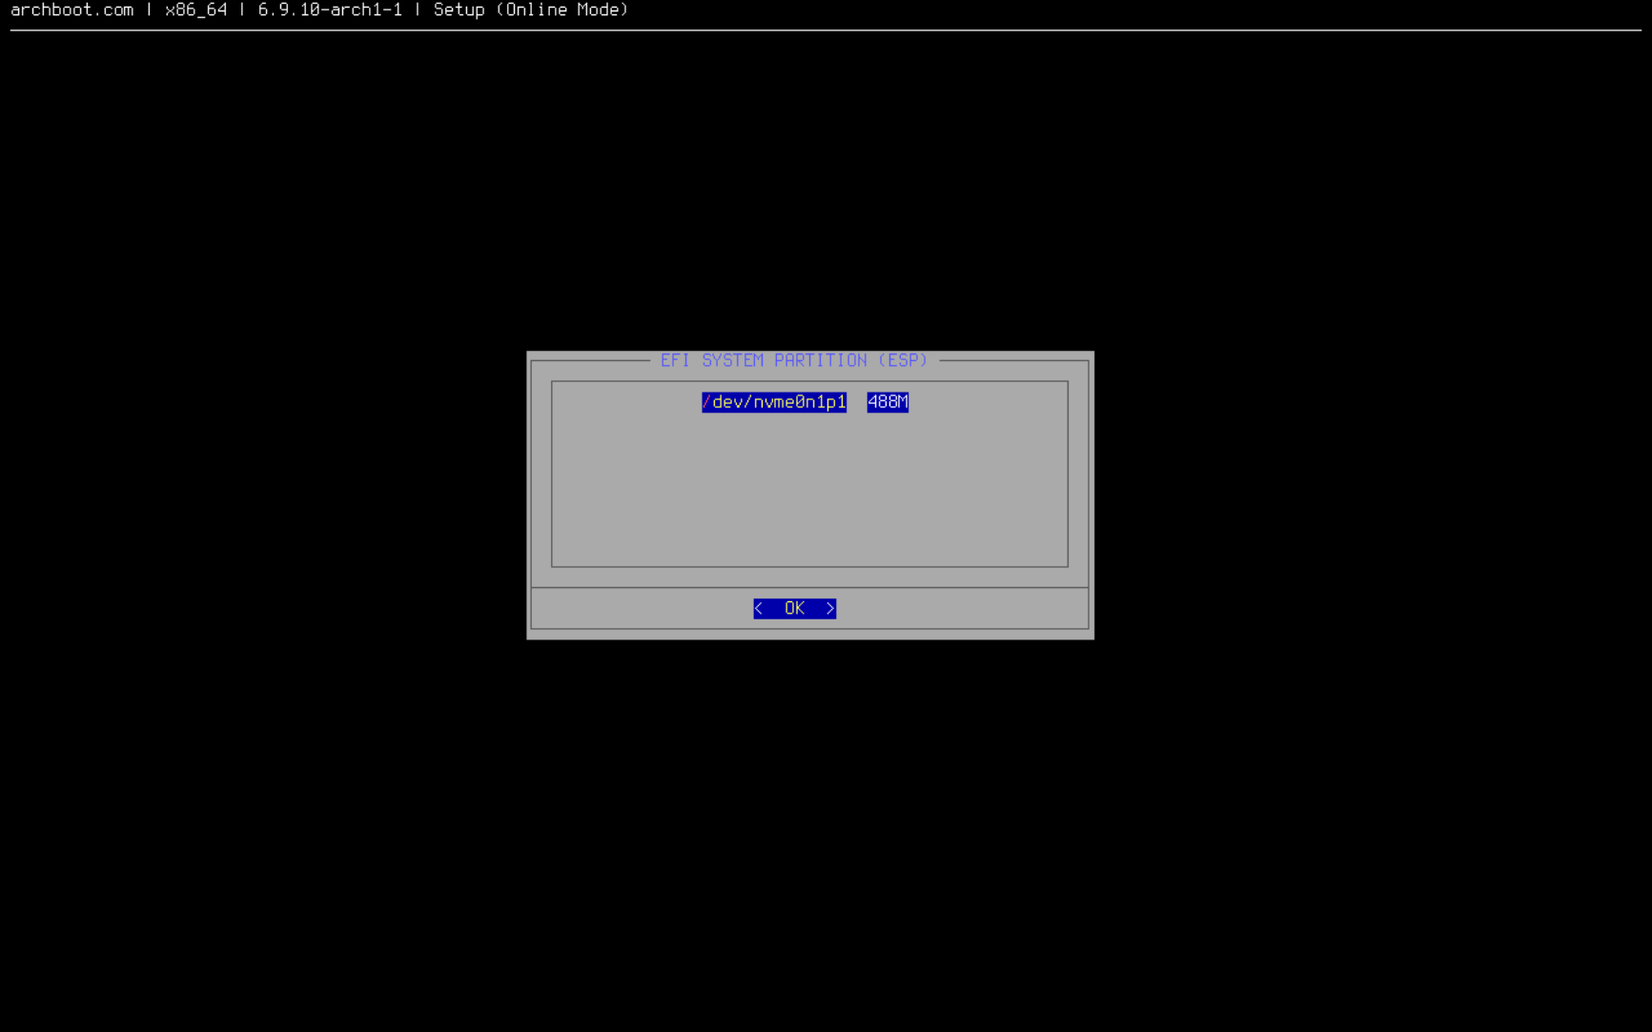Click the EFI SYSTEM PARTITION (ESP) title

pyautogui.click(x=794, y=360)
